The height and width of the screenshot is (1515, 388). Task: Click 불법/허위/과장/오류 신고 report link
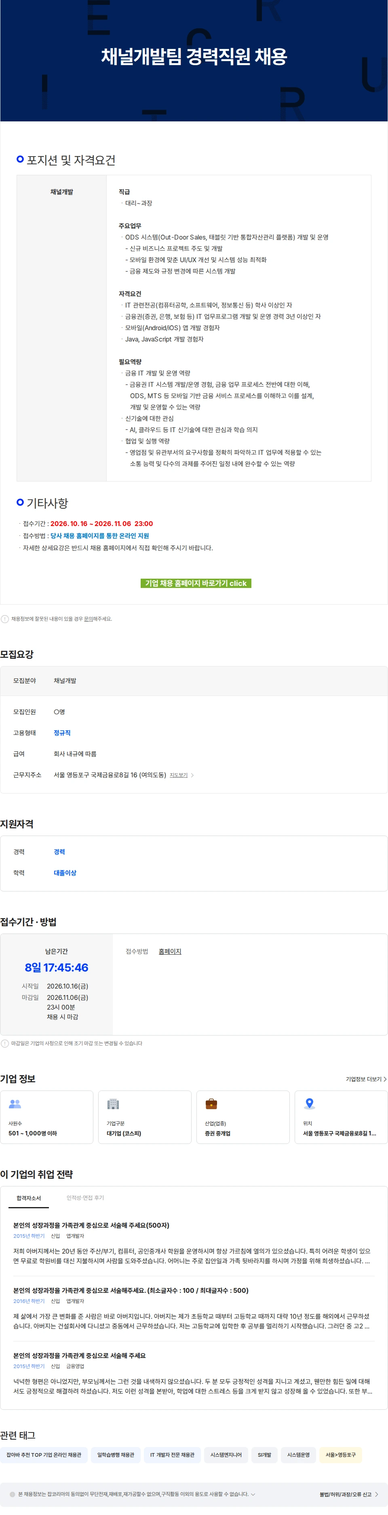tap(349, 1494)
